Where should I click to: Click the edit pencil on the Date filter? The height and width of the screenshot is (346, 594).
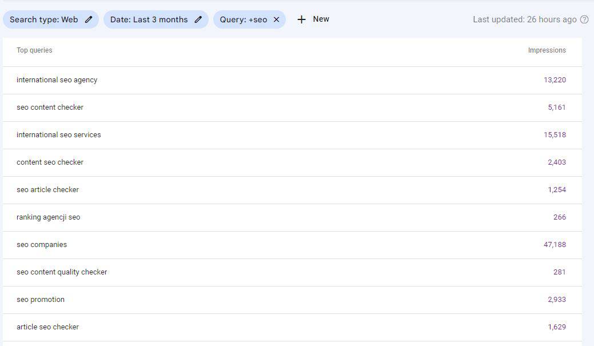(x=198, y=19)
